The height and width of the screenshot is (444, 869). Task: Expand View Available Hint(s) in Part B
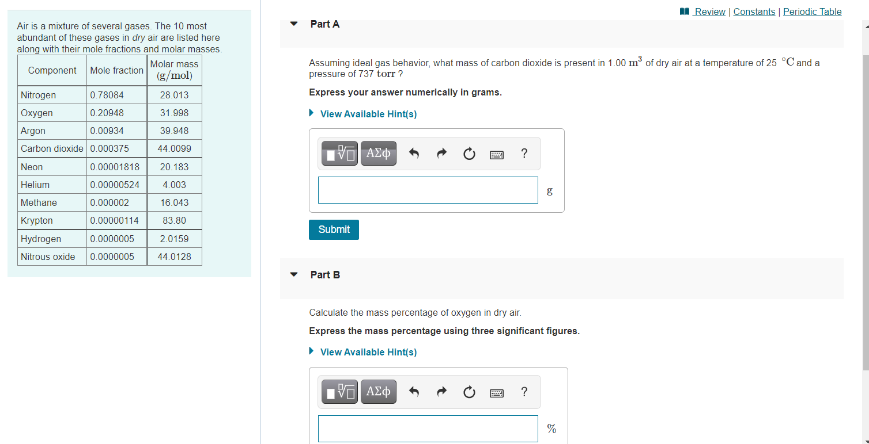click(x=368, y=351)
